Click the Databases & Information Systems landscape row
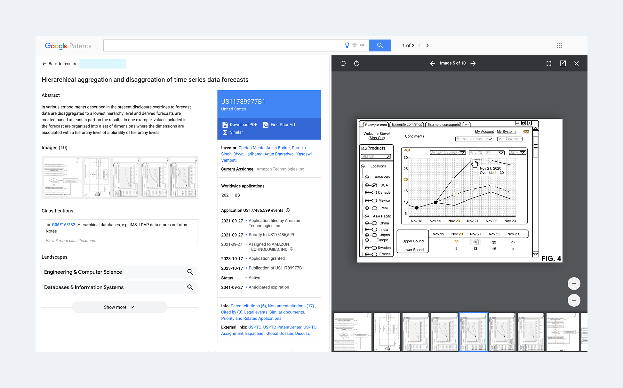623x388 pixels. (x=119, y=287)
